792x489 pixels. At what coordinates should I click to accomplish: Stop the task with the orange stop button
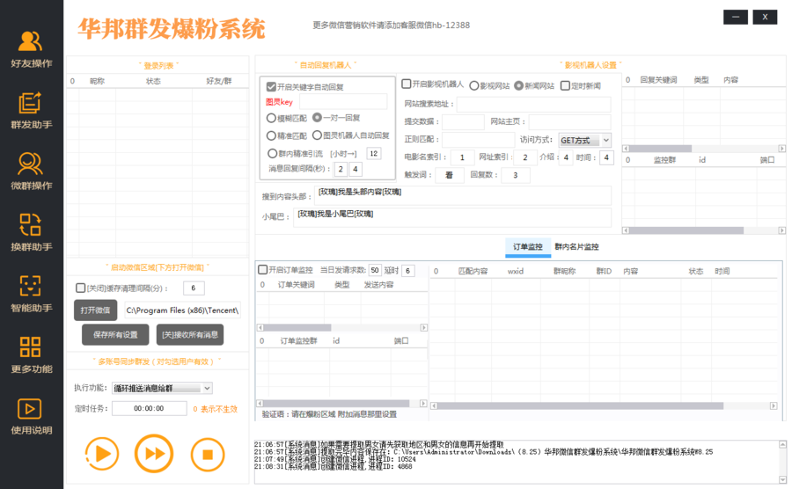[x=208, y=455]
